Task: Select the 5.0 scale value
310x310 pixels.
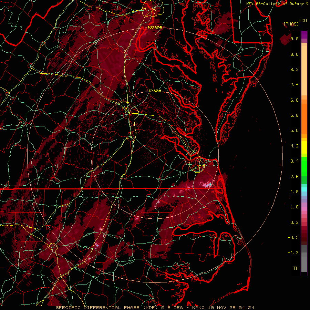Action: [294, 131]
